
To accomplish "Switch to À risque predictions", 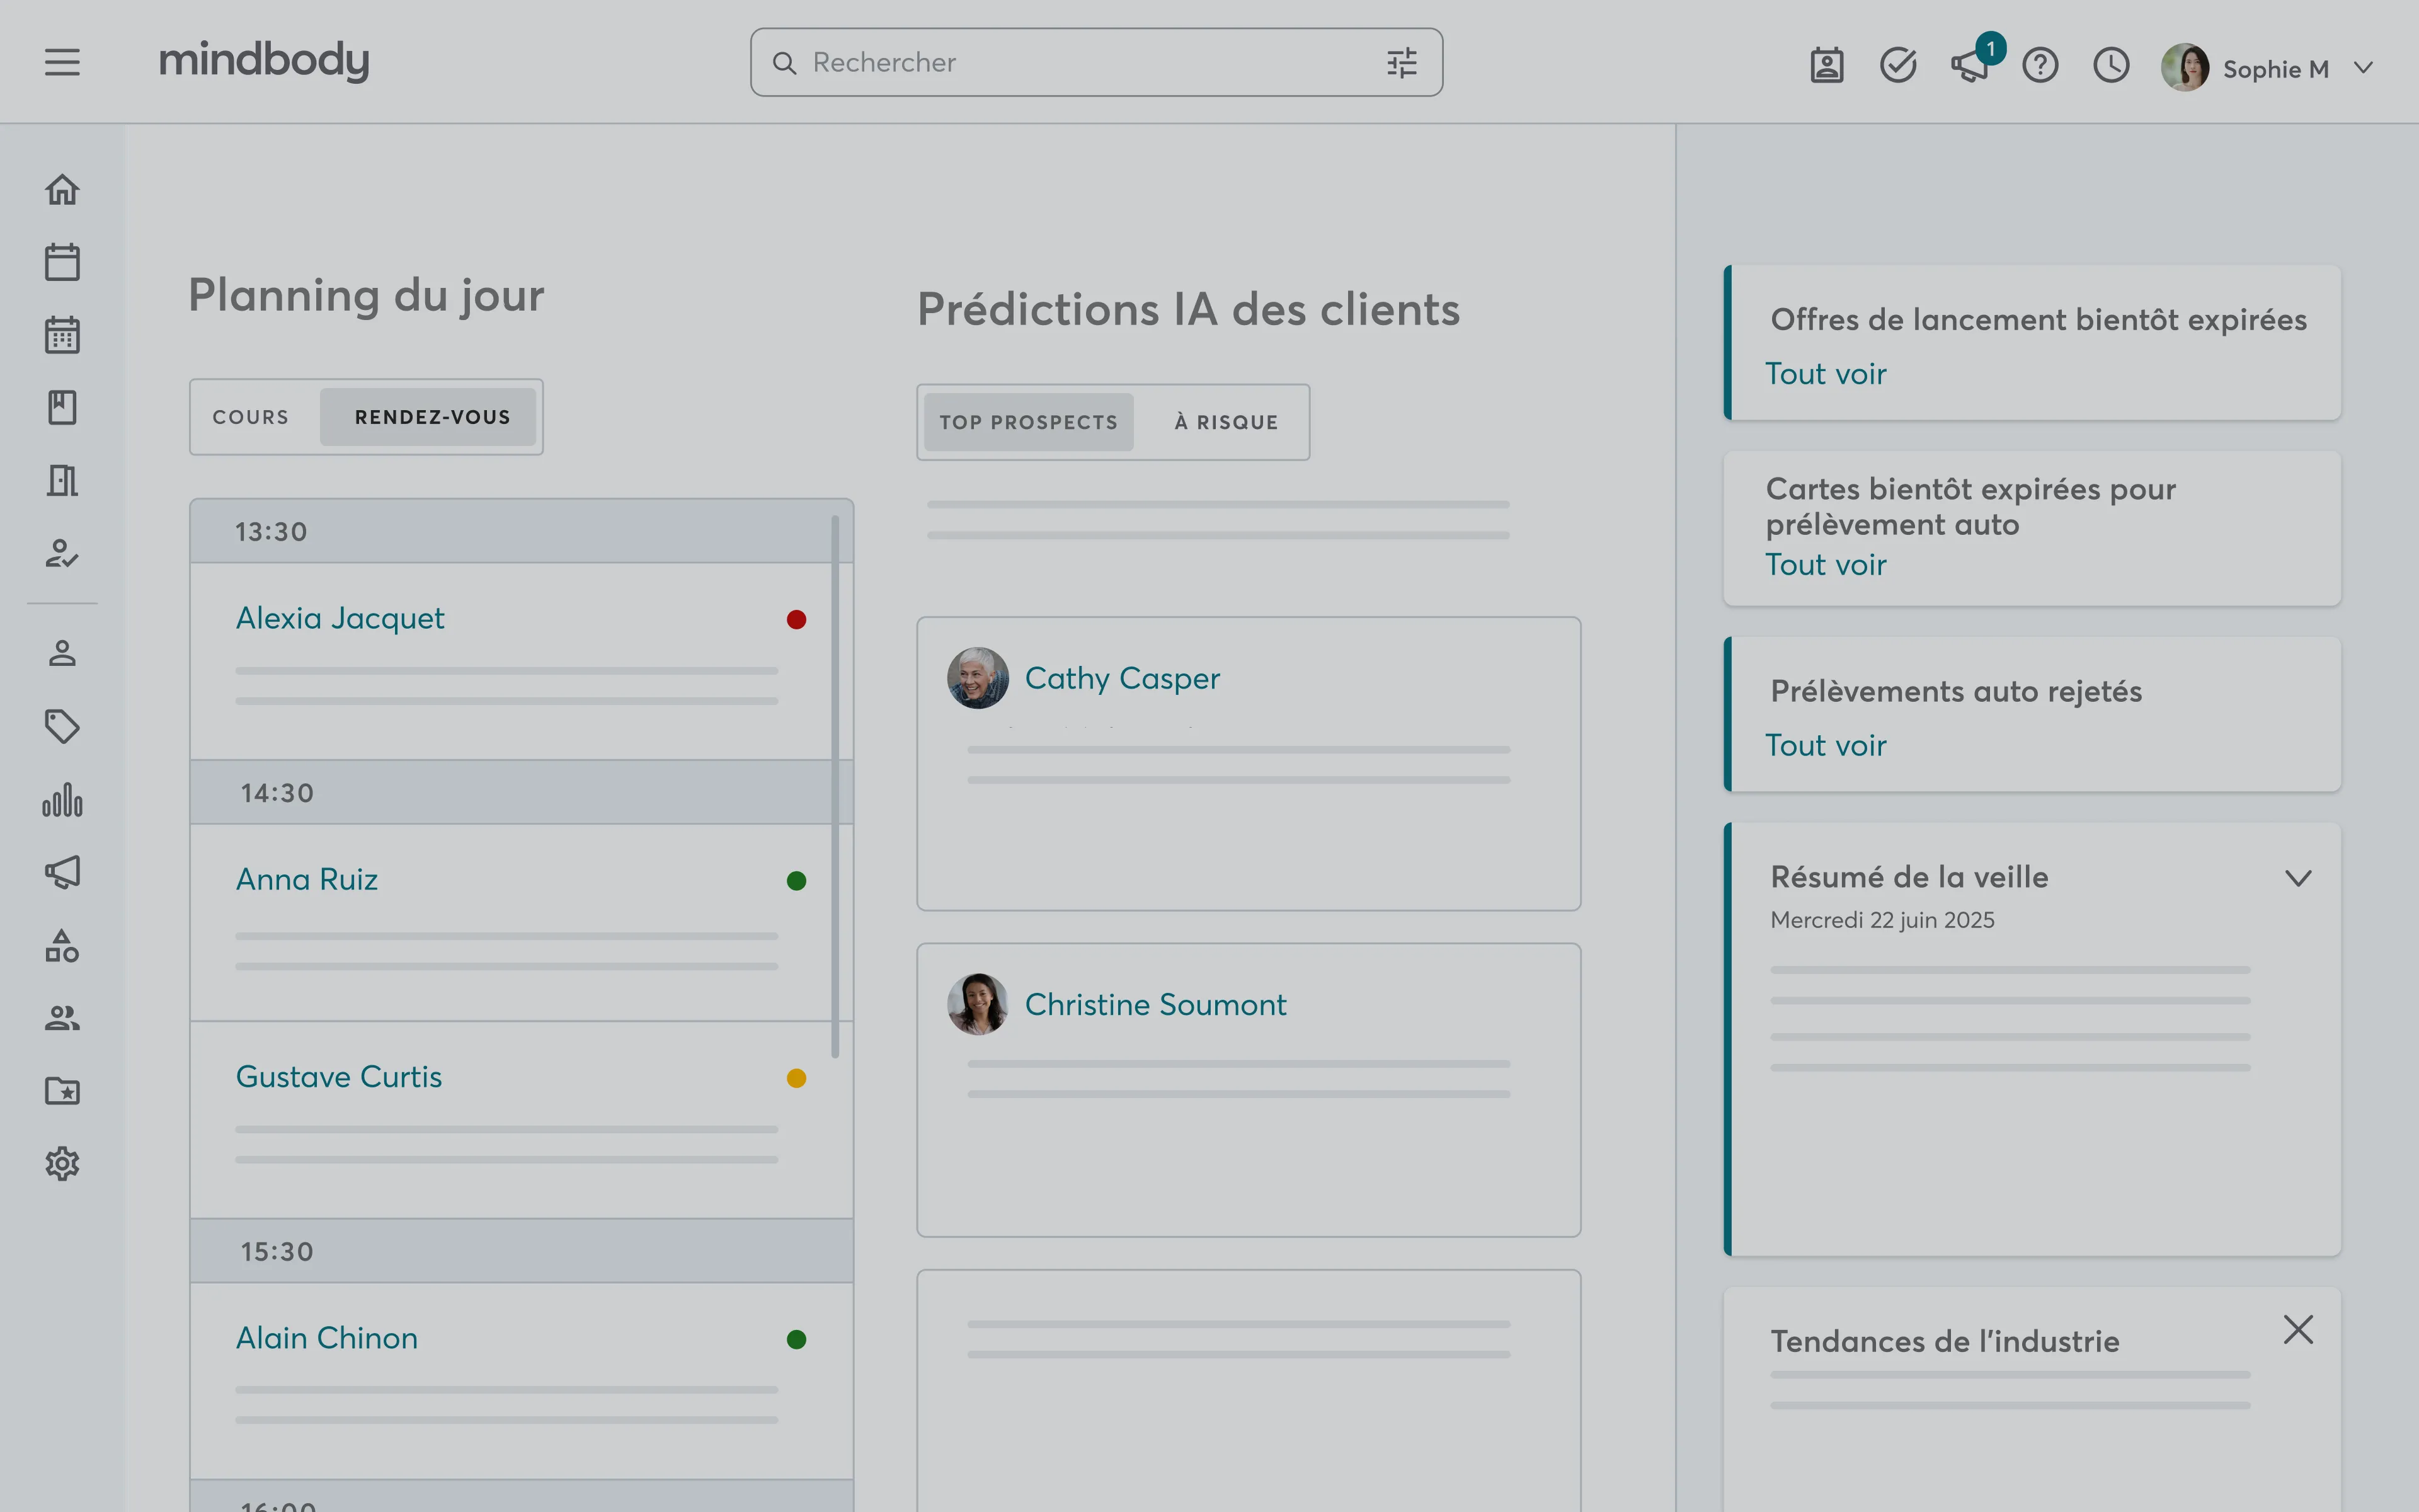I will (x=1225, y=422).
